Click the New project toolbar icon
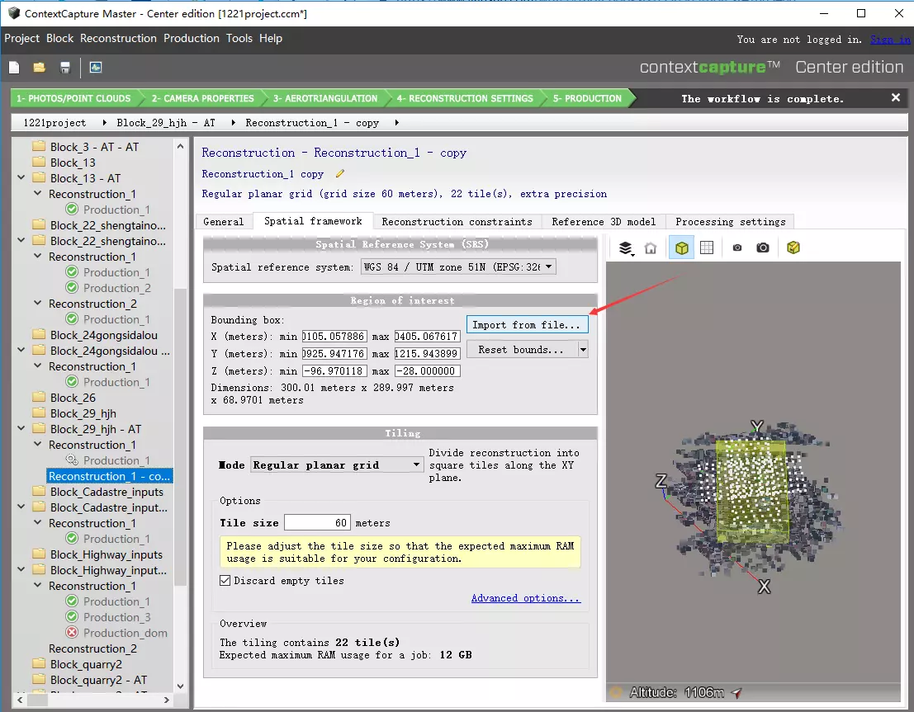This screenshot has width=914, height=712. [15, 68]
